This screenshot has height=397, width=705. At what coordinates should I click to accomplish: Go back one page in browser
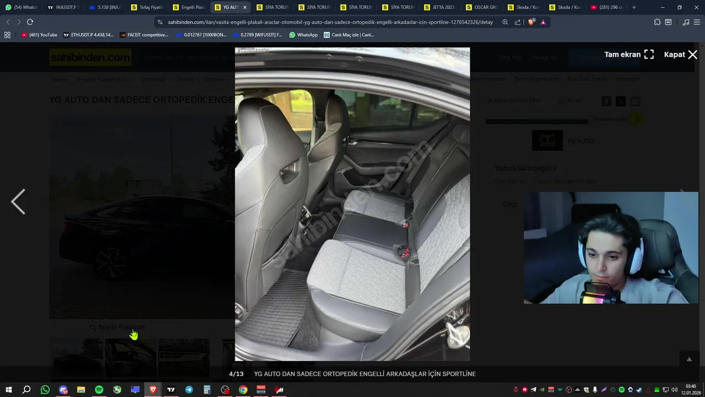(8, 22)
